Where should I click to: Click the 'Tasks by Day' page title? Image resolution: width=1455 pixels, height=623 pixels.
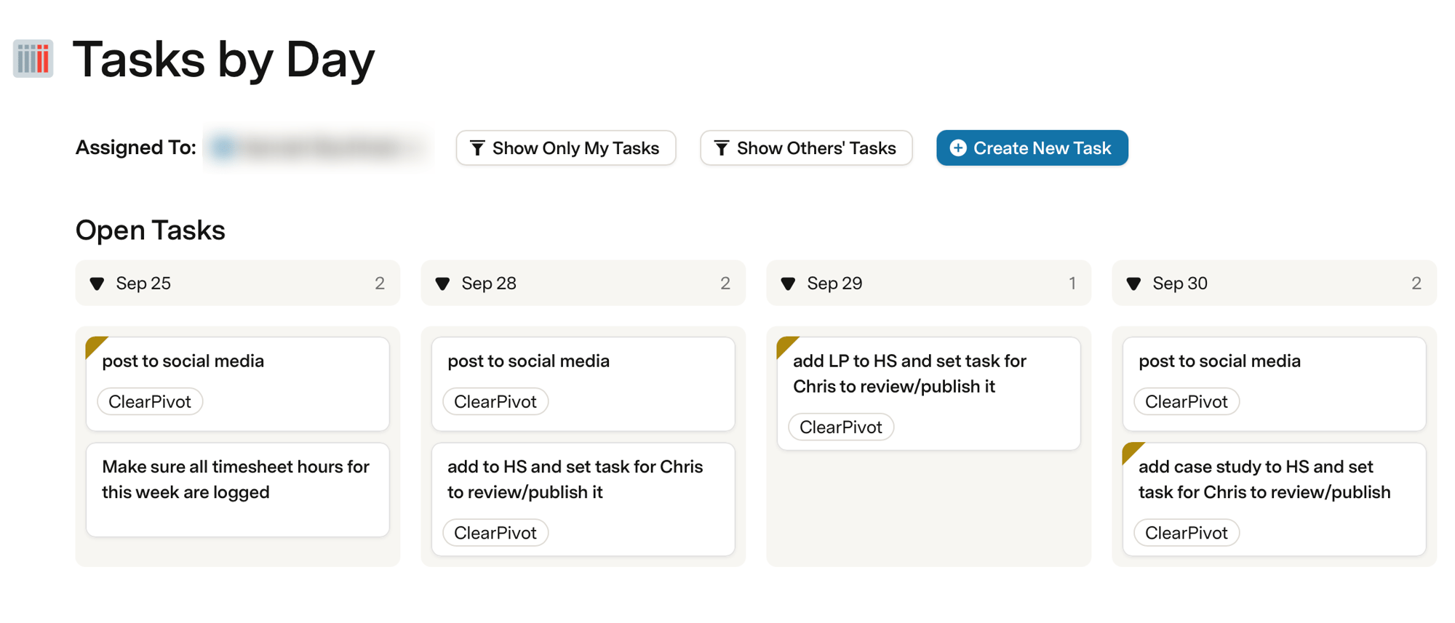(224, 59)
